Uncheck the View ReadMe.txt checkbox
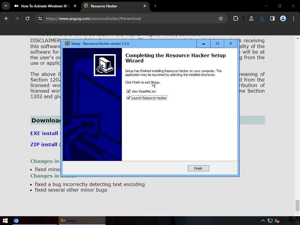 point(128,91)
